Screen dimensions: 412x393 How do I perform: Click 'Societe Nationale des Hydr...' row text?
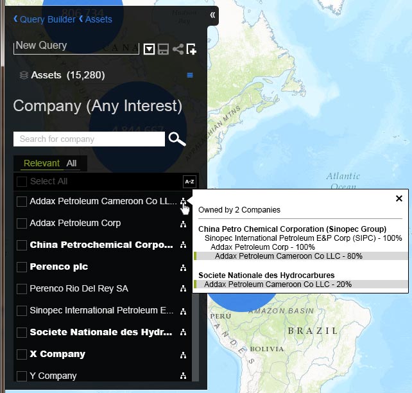101,332
